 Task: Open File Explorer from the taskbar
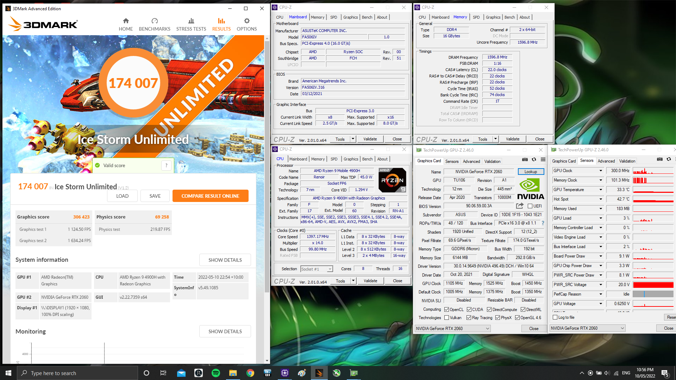pyautogui.click(x=233, y=373)
